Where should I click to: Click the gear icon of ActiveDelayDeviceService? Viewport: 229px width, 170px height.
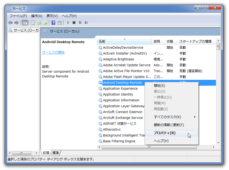click(x=100, y=48)
